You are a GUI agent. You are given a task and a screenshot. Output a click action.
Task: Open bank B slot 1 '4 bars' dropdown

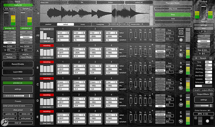[63, 66]
